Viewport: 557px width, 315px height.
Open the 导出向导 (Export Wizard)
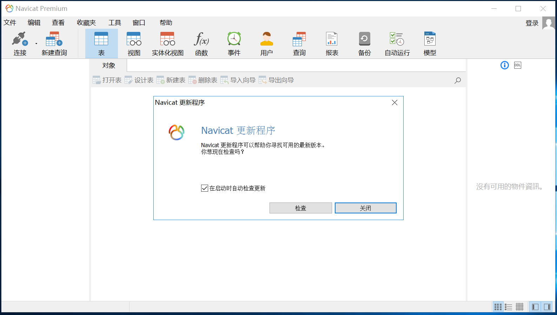point(276,80)
